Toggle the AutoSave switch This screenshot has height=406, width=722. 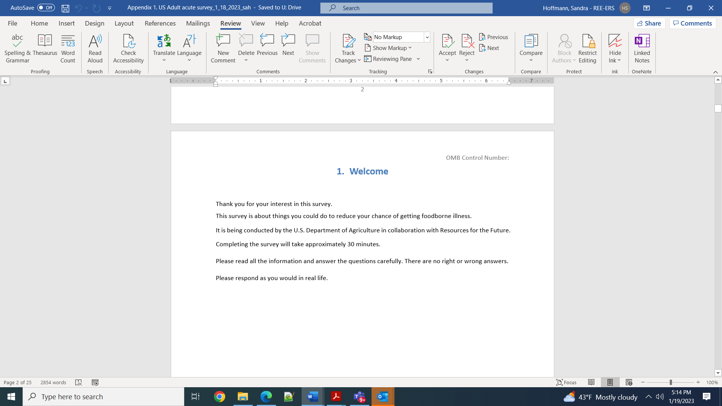coord(46,8)
